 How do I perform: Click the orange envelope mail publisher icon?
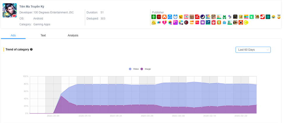[192, 22]
